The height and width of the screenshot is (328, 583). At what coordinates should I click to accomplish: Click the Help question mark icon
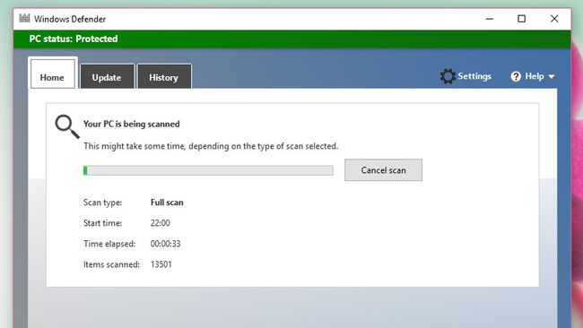pos(516,76)
